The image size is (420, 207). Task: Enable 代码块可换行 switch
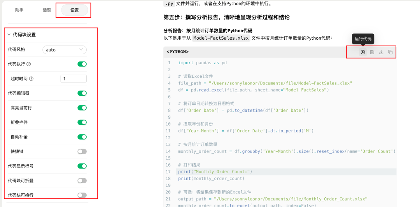tap(82, 195)
